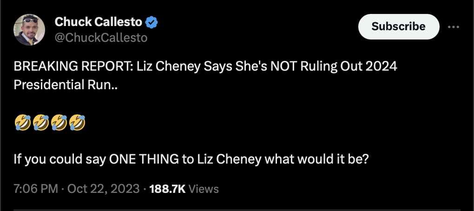The height and width of the screenshot is (211, 474).
Task: Open the more options ellipsis menu
Action: (x=453, y=27)
